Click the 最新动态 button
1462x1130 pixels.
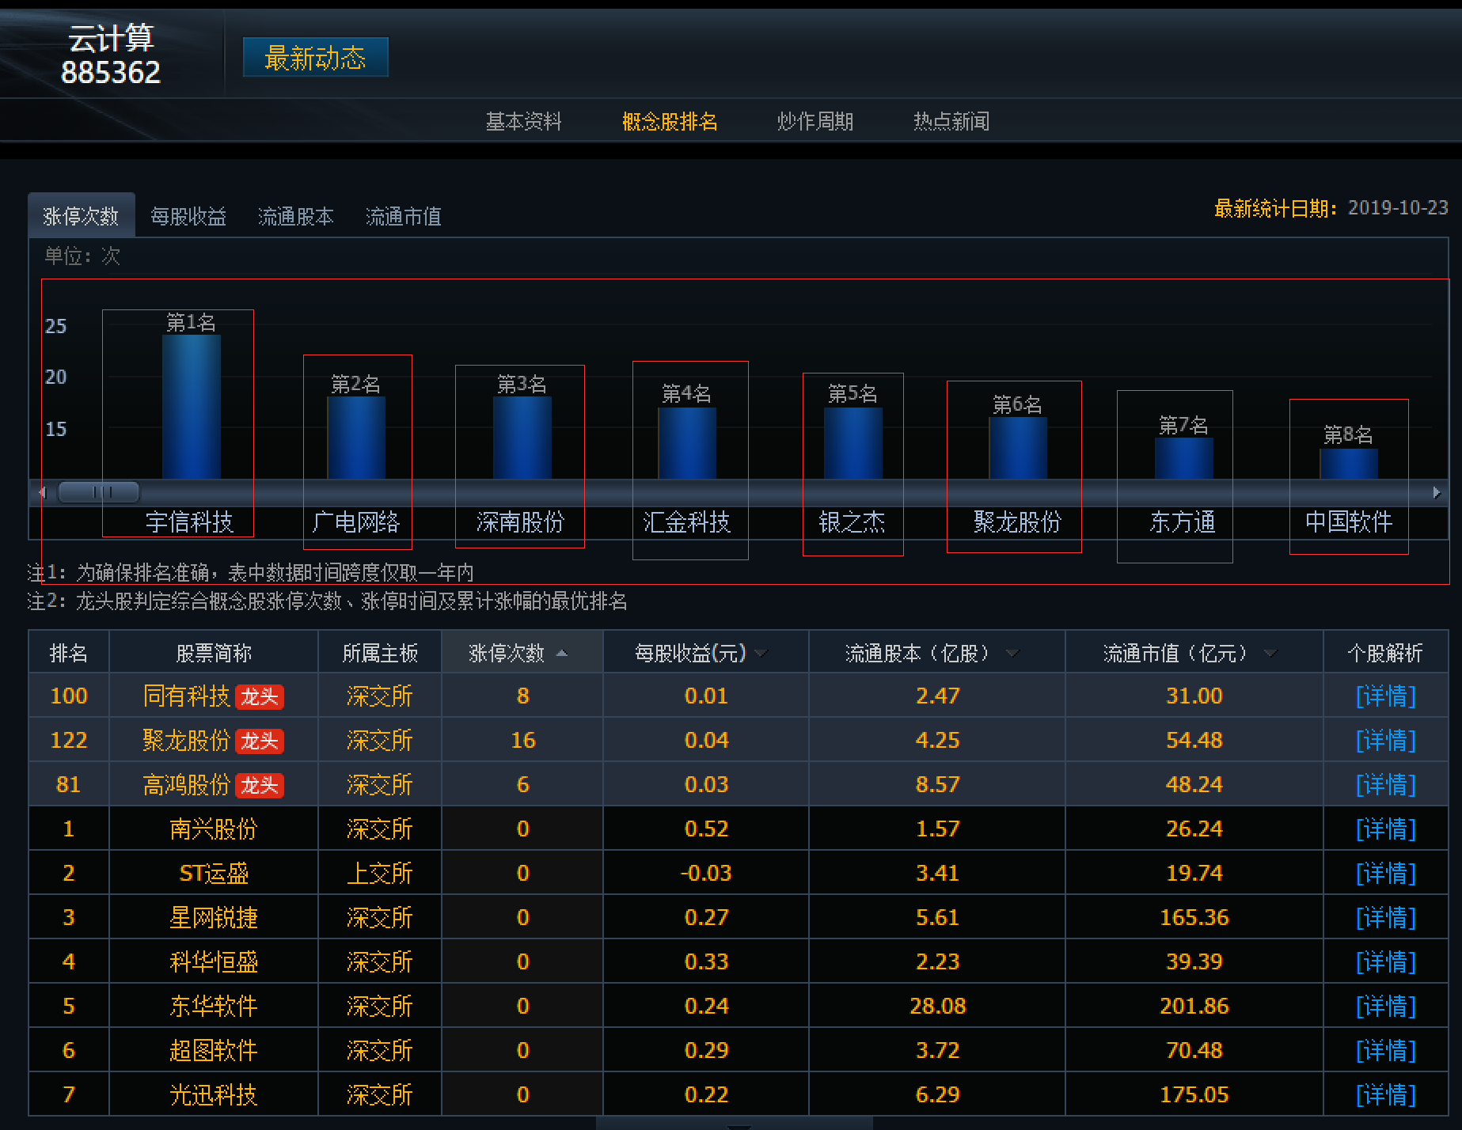pyautogui.click(x=315, y=58)
